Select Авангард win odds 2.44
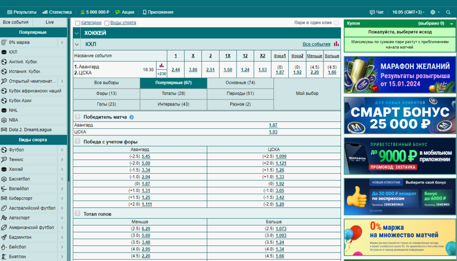The width and height of the screenshot is (457, 261). pos(175,70)
